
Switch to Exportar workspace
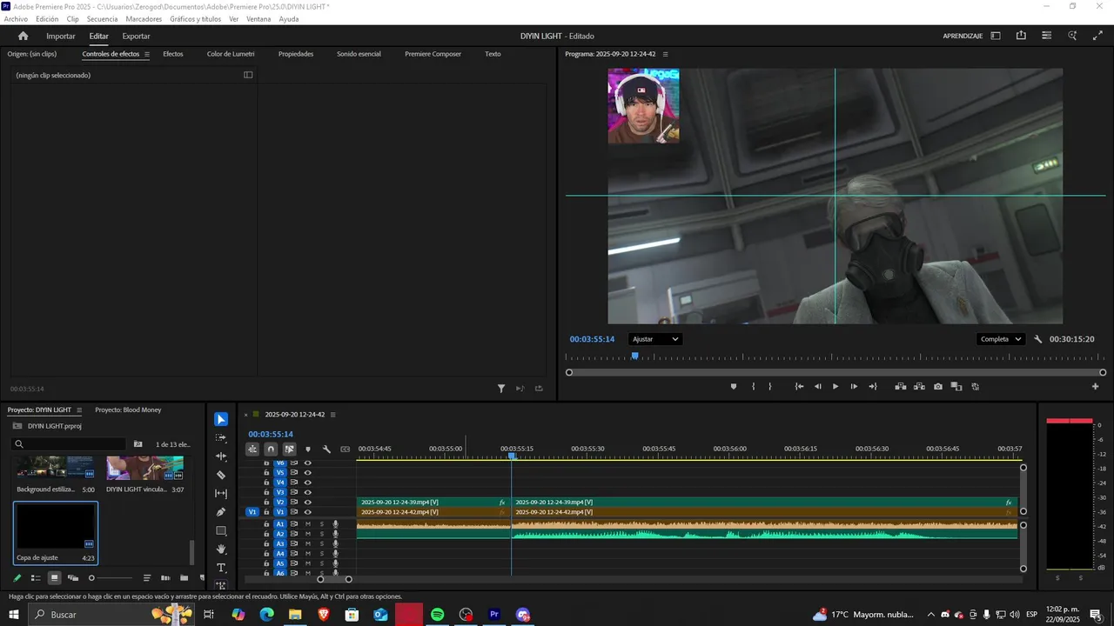click(136, 36)
